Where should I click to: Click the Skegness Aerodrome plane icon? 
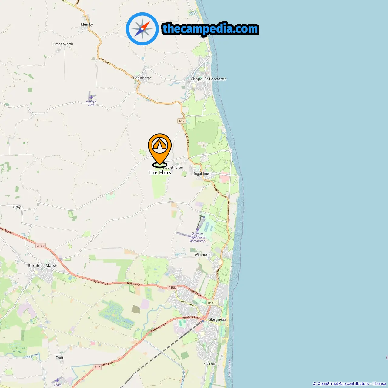(198, 230)
